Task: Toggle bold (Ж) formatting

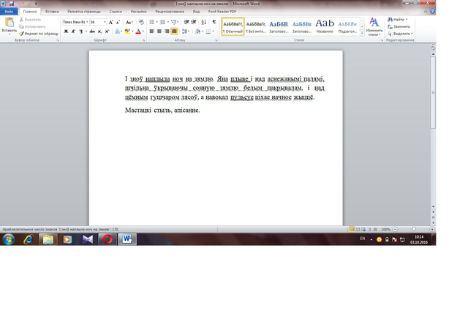Action: [x=66, y=31]
